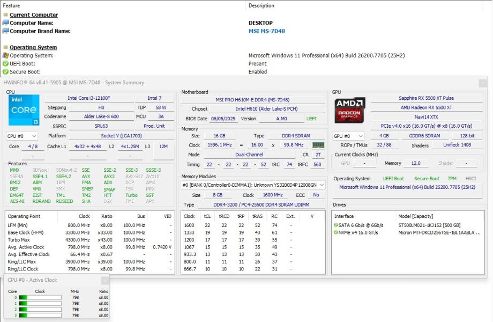This screenshot has width=493, height=322.
Task: Click the green memory module icon
Action: 318,145
